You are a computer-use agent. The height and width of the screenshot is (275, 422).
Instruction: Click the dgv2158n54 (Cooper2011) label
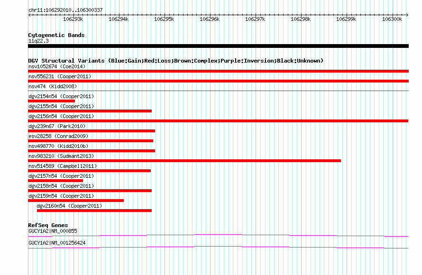(61, 186)
